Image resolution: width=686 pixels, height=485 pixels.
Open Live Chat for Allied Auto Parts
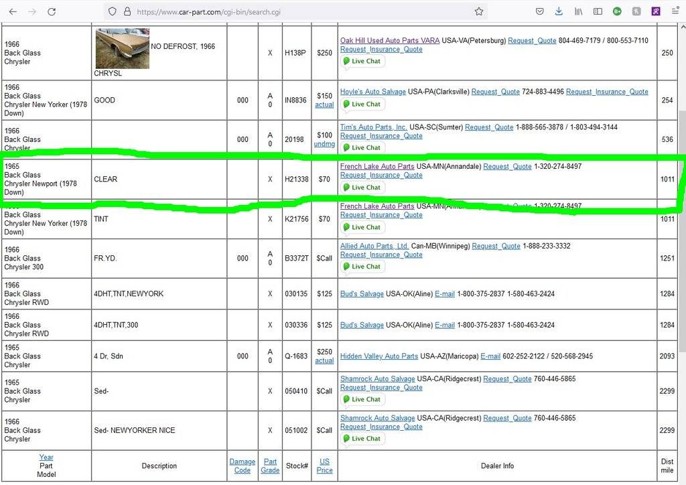pos(362,267)
